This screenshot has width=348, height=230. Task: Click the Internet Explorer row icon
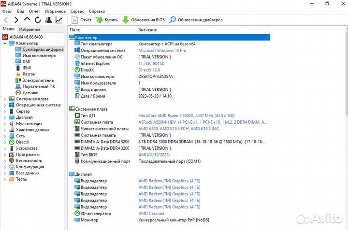pyautogui.click(x=77, y=63)
